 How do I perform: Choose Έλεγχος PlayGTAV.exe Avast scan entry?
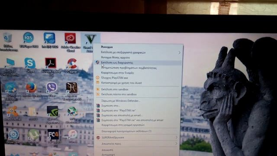coord(138,78)
